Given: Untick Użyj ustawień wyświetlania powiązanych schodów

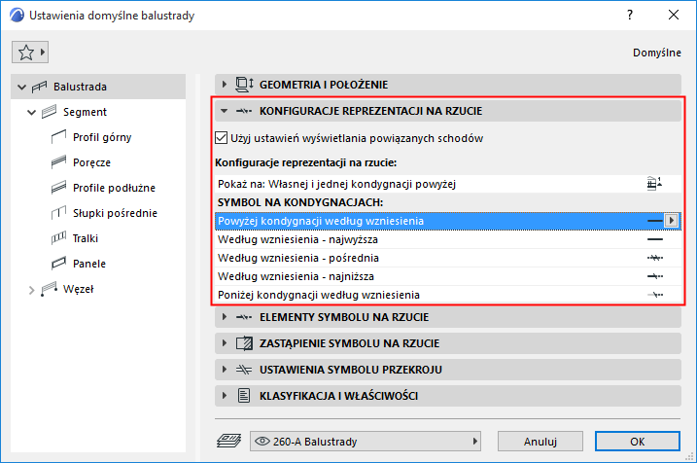Looking at the screenshot, I should [x=221, y=138].
